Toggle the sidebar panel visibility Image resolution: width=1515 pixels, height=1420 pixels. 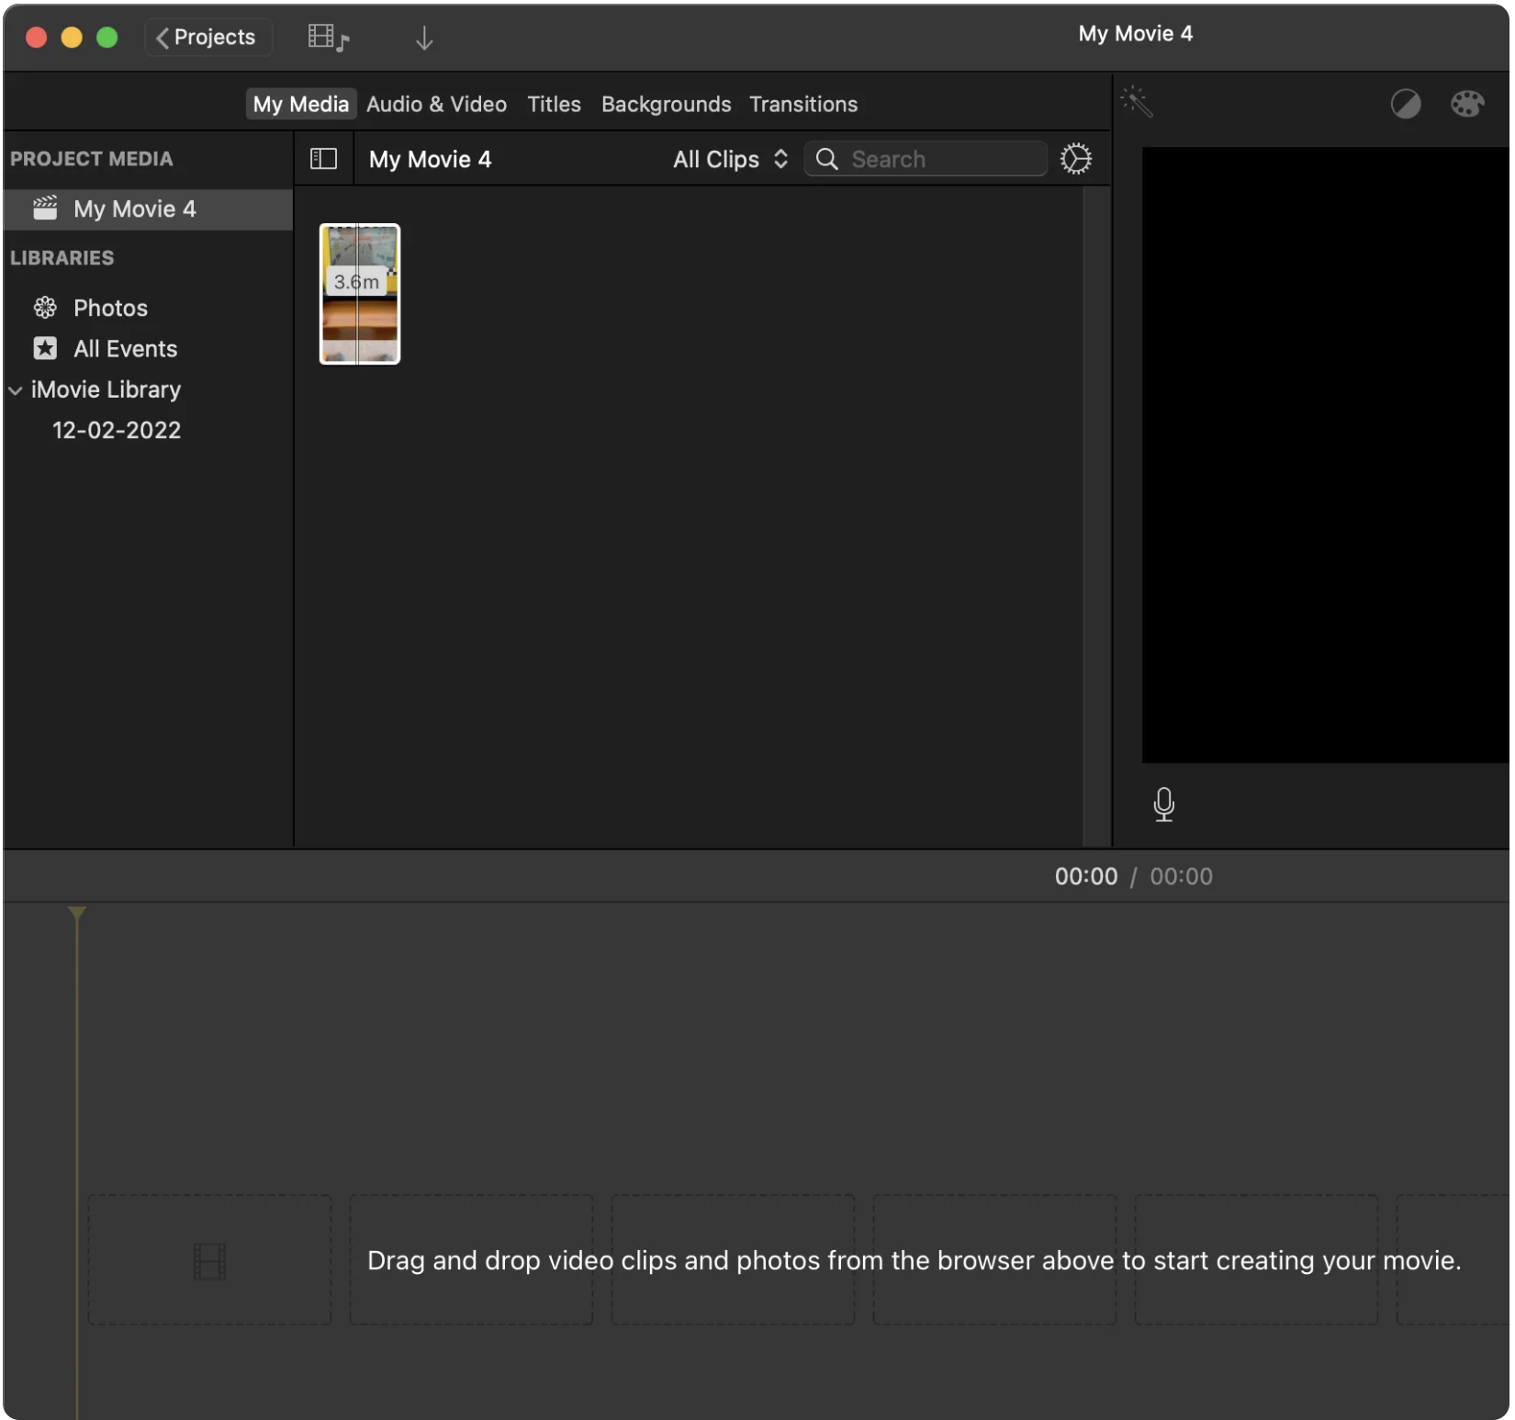point(323,158)
